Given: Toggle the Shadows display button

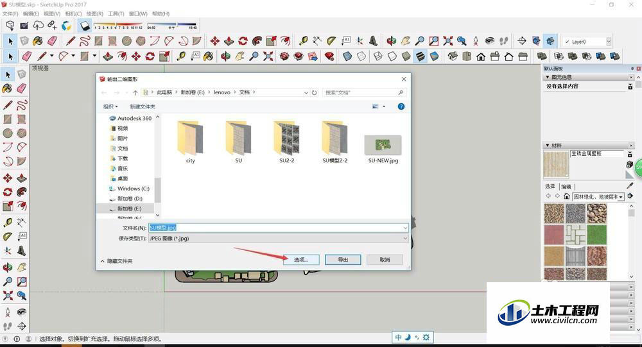Looking at the screenshot, I should tap(85, 26).
